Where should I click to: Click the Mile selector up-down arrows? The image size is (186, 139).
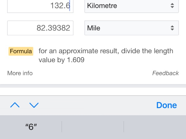point(172,28)
